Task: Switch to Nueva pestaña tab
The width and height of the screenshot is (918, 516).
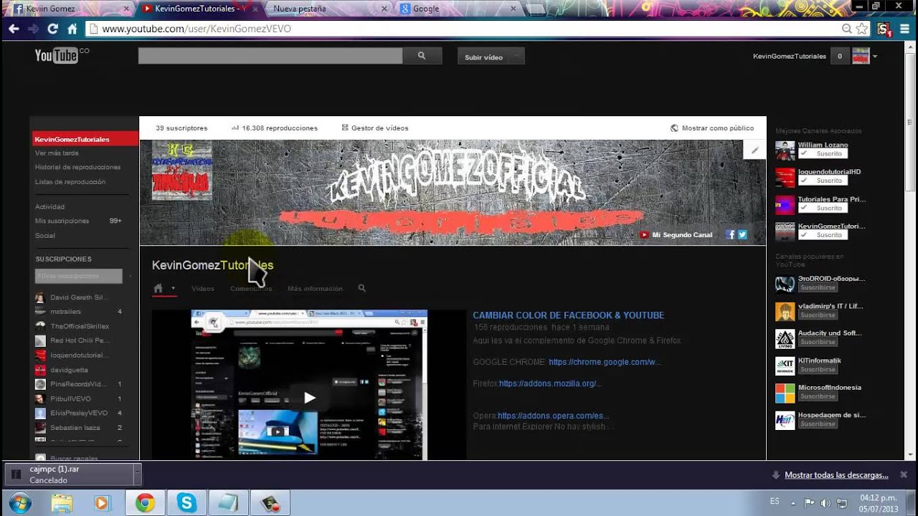Action: [x=326, y=9]
